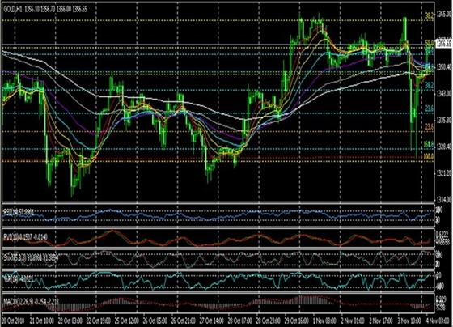The height and width of the screenshot is (327, 453).
Task: Click the 25 Oct 12:00 time label
Action: (127, 321)
